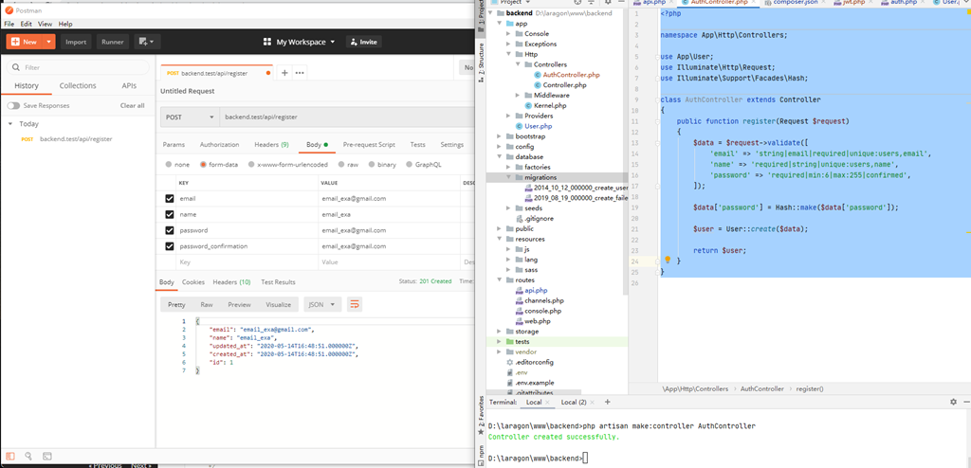The image size is (971, 468).
Task: Click AuthController.php class icon in project tree
Action: pos(537,75)
